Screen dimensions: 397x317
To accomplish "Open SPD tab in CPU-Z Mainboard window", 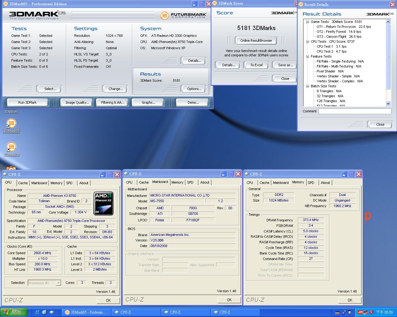I will (x=190, y=182).
